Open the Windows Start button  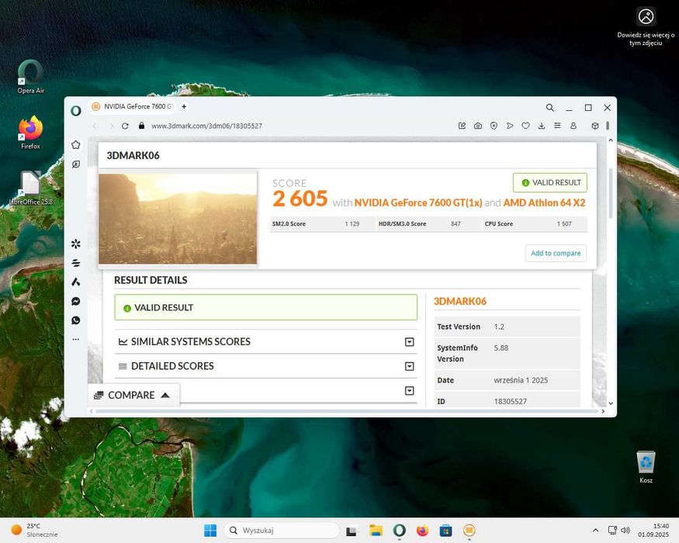point(210,530)
